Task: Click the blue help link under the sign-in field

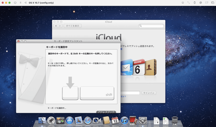Action: coord(123,97)
